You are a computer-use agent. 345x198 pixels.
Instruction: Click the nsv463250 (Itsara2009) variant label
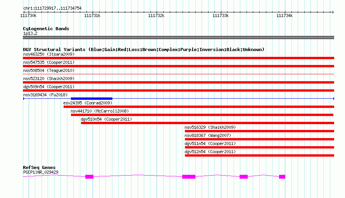pos(49,54)
